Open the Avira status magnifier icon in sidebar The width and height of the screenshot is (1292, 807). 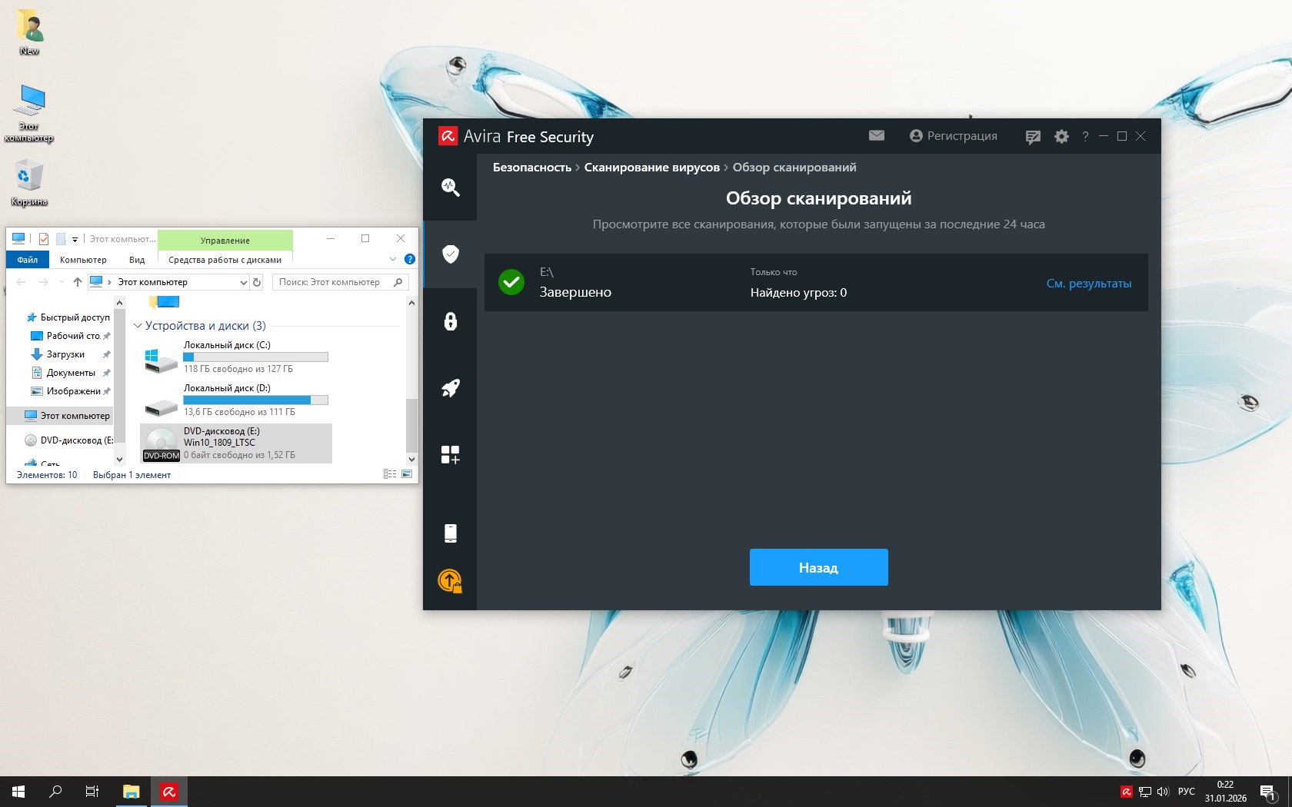click(x=450, y=188)
